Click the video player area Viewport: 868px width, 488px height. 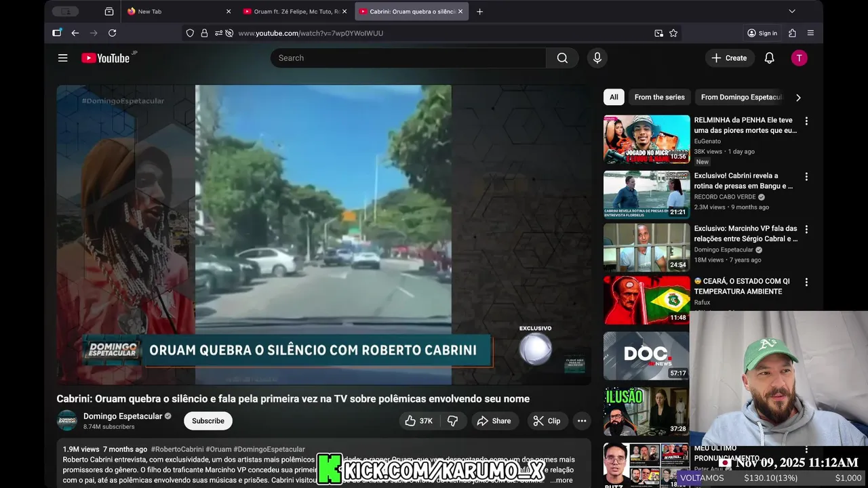(x=323, y=235)
